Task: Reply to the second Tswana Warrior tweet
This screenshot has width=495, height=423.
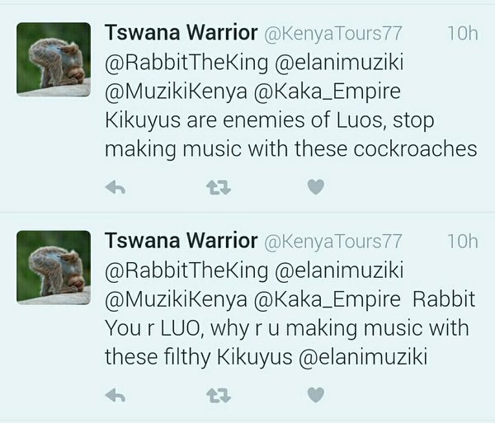Action: click(115, 396)
